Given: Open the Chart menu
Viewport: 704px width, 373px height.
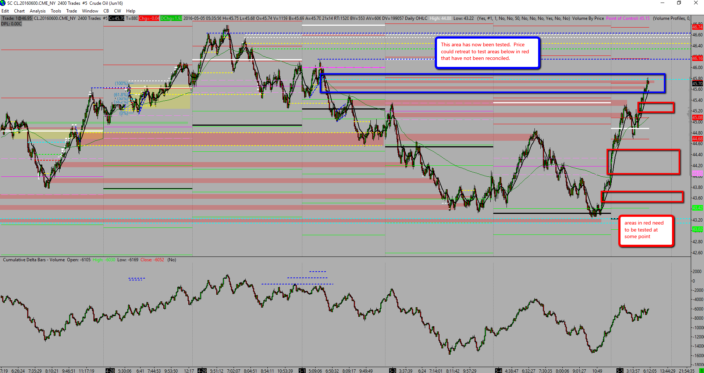Looking at the screenshot, I should tap(19, 11).
